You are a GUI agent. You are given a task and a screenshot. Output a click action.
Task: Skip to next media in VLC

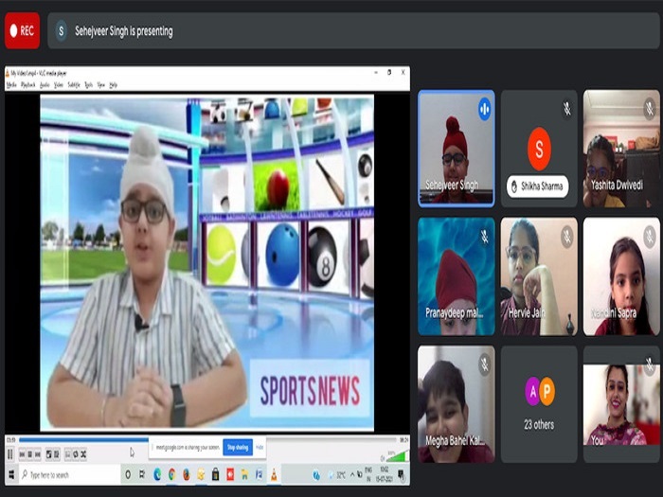[x=38, y=454]
